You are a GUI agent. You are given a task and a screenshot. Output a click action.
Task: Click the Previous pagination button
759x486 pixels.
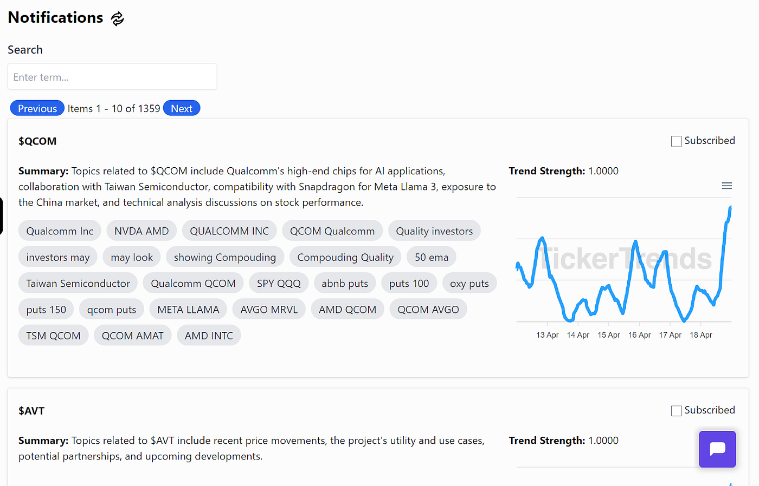point(37,108)
